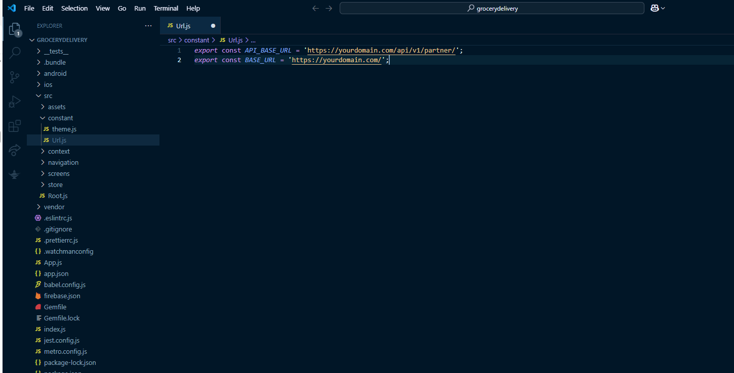Go back with the left arrow
This screenshot has width=734, height=373.
click(315, 8)
